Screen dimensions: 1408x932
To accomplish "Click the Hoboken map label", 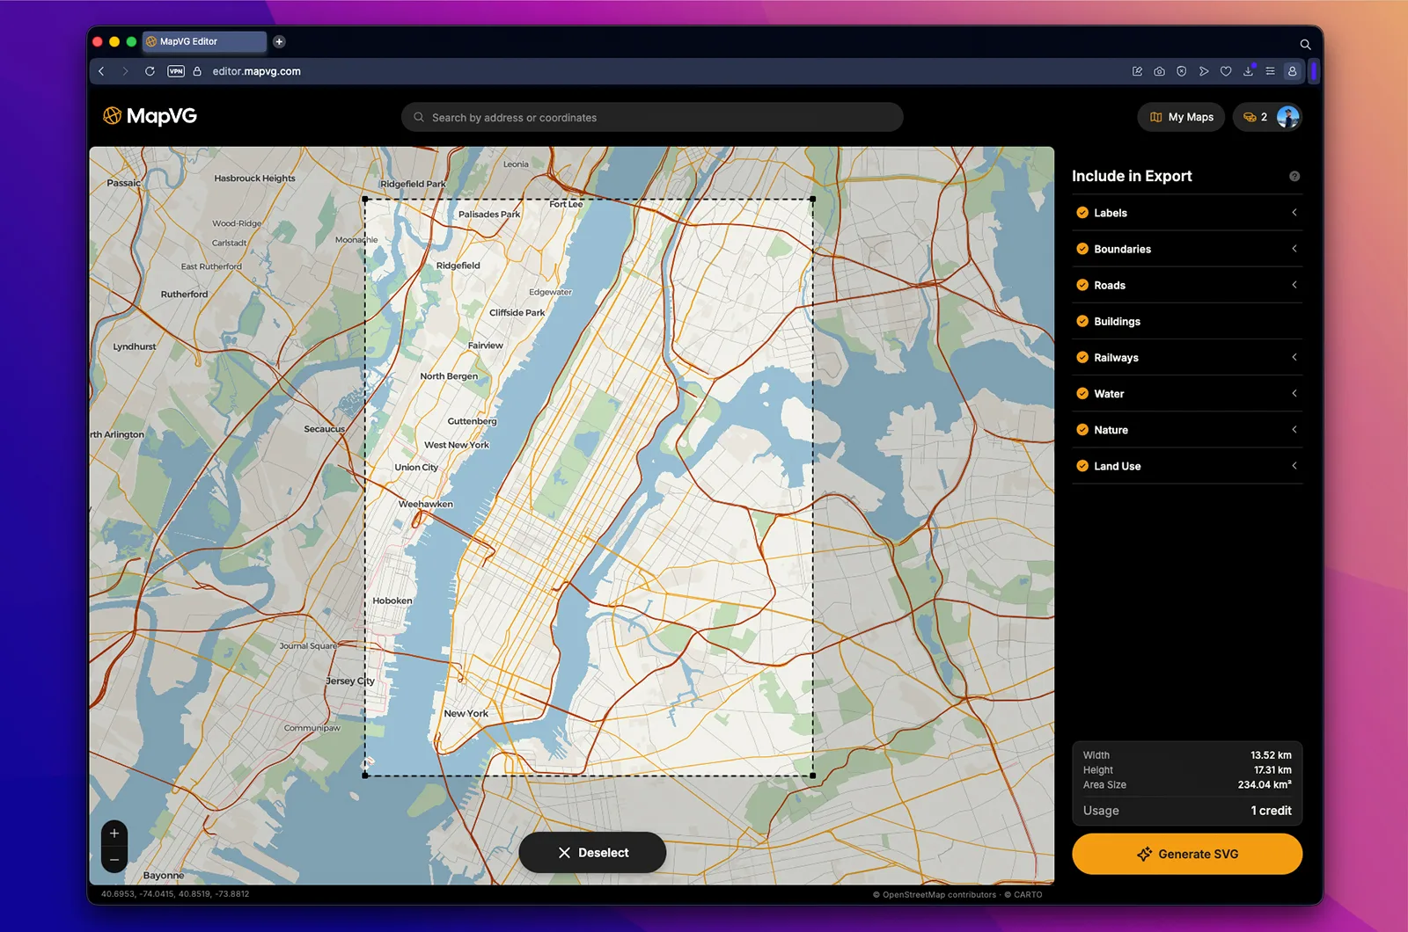I will click(392, 601).
